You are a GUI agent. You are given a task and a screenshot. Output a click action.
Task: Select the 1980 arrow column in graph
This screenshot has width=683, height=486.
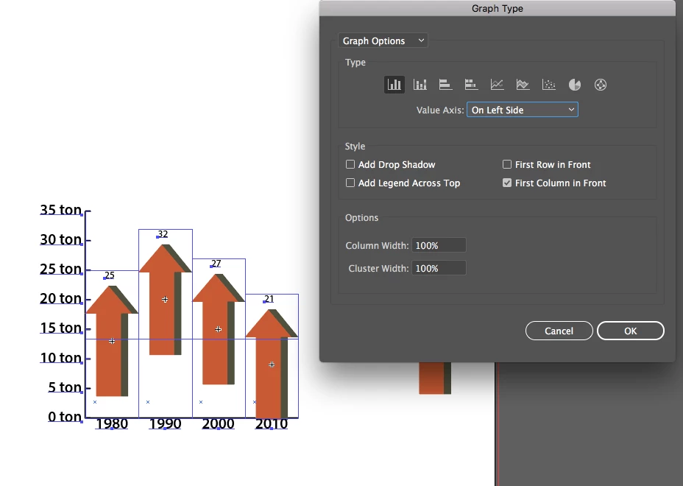[x=112, y=341]
